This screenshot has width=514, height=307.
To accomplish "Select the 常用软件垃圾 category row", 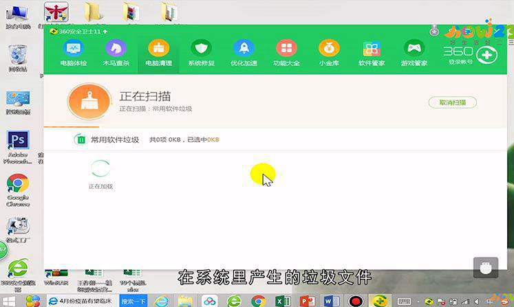I will (275, 139).
